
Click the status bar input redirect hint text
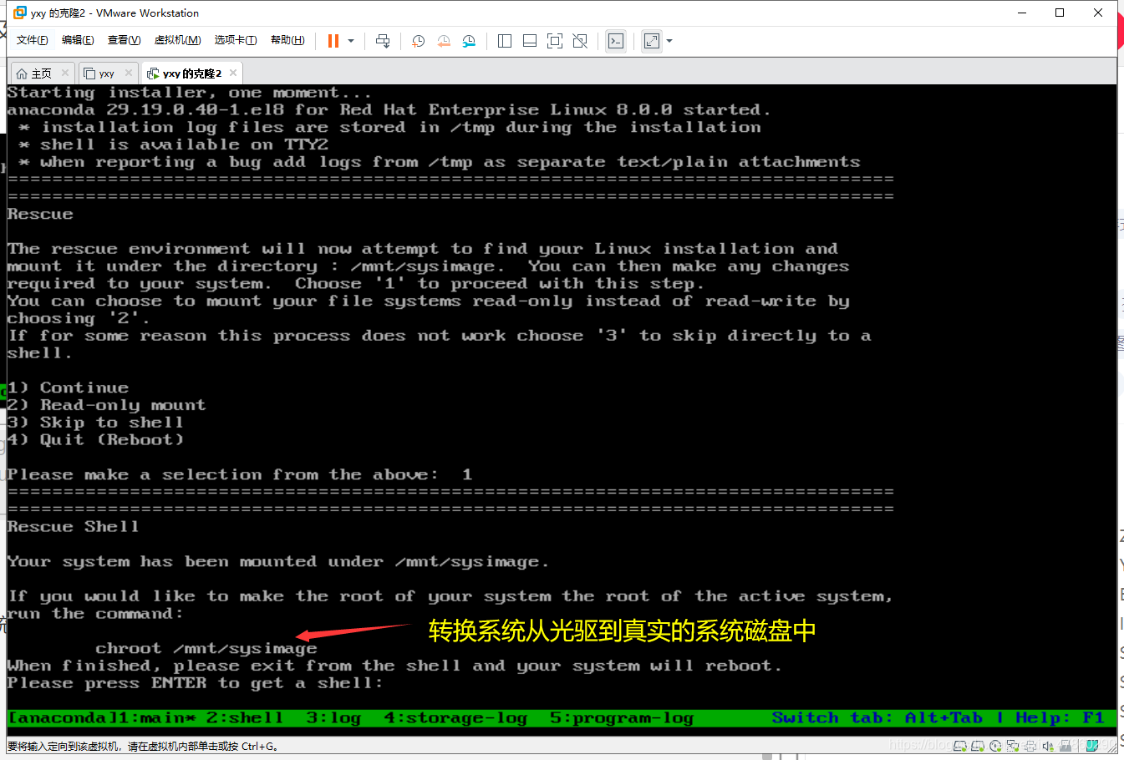click(x=143, y=747)
